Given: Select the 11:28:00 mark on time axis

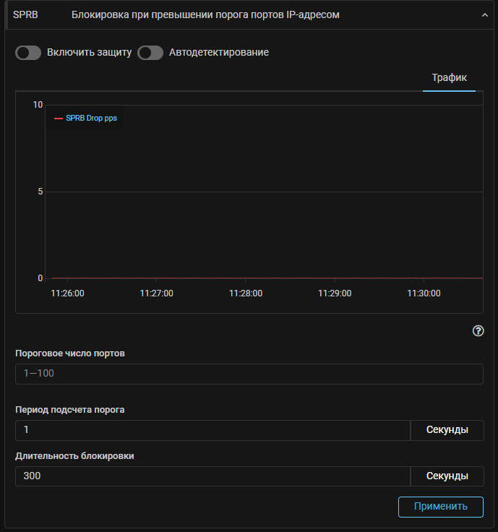Looking at the screenshot, I should click(x=246, y=293).
